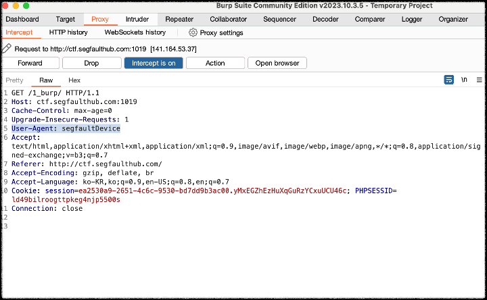
Task: Go to the Intruder tab
Action: [137, 19]
